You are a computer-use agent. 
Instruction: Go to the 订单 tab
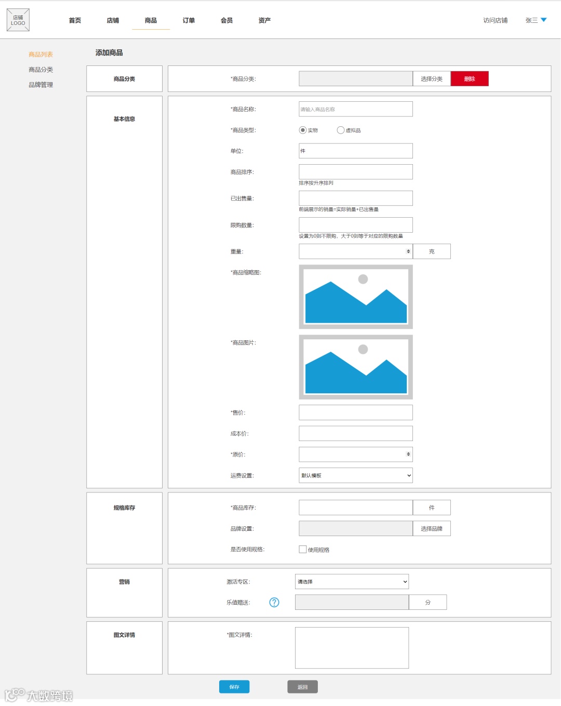189,20
